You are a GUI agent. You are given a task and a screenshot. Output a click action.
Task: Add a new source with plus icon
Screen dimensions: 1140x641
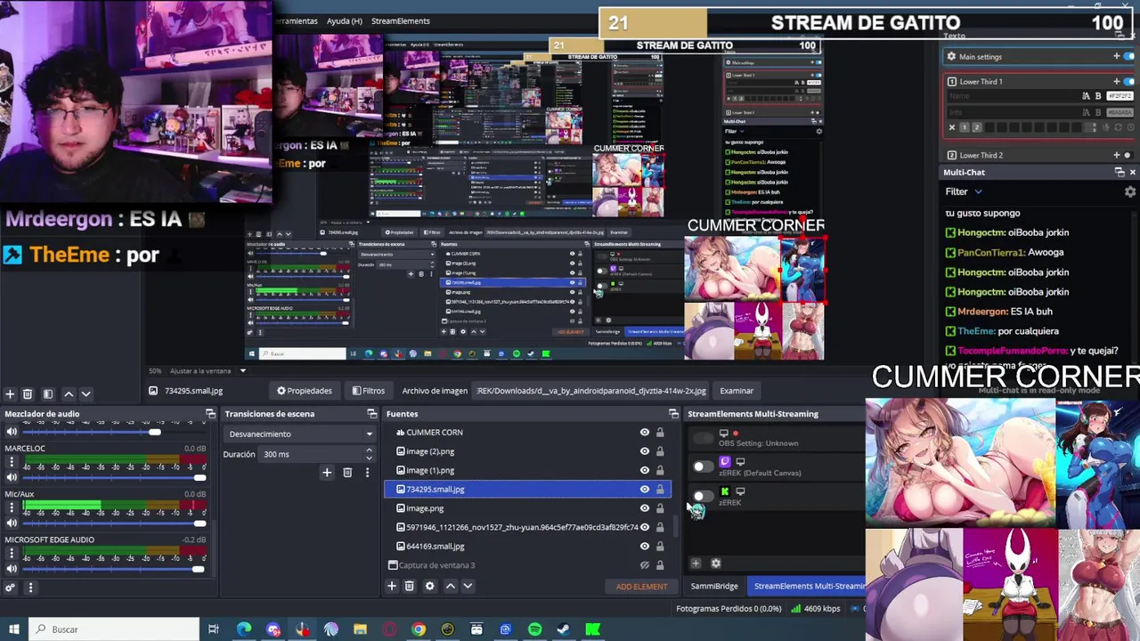click(391, 586)
